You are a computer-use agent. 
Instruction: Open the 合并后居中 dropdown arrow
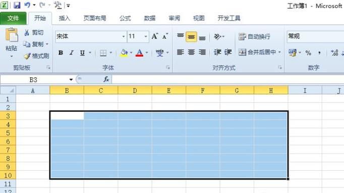pos(279,52)
